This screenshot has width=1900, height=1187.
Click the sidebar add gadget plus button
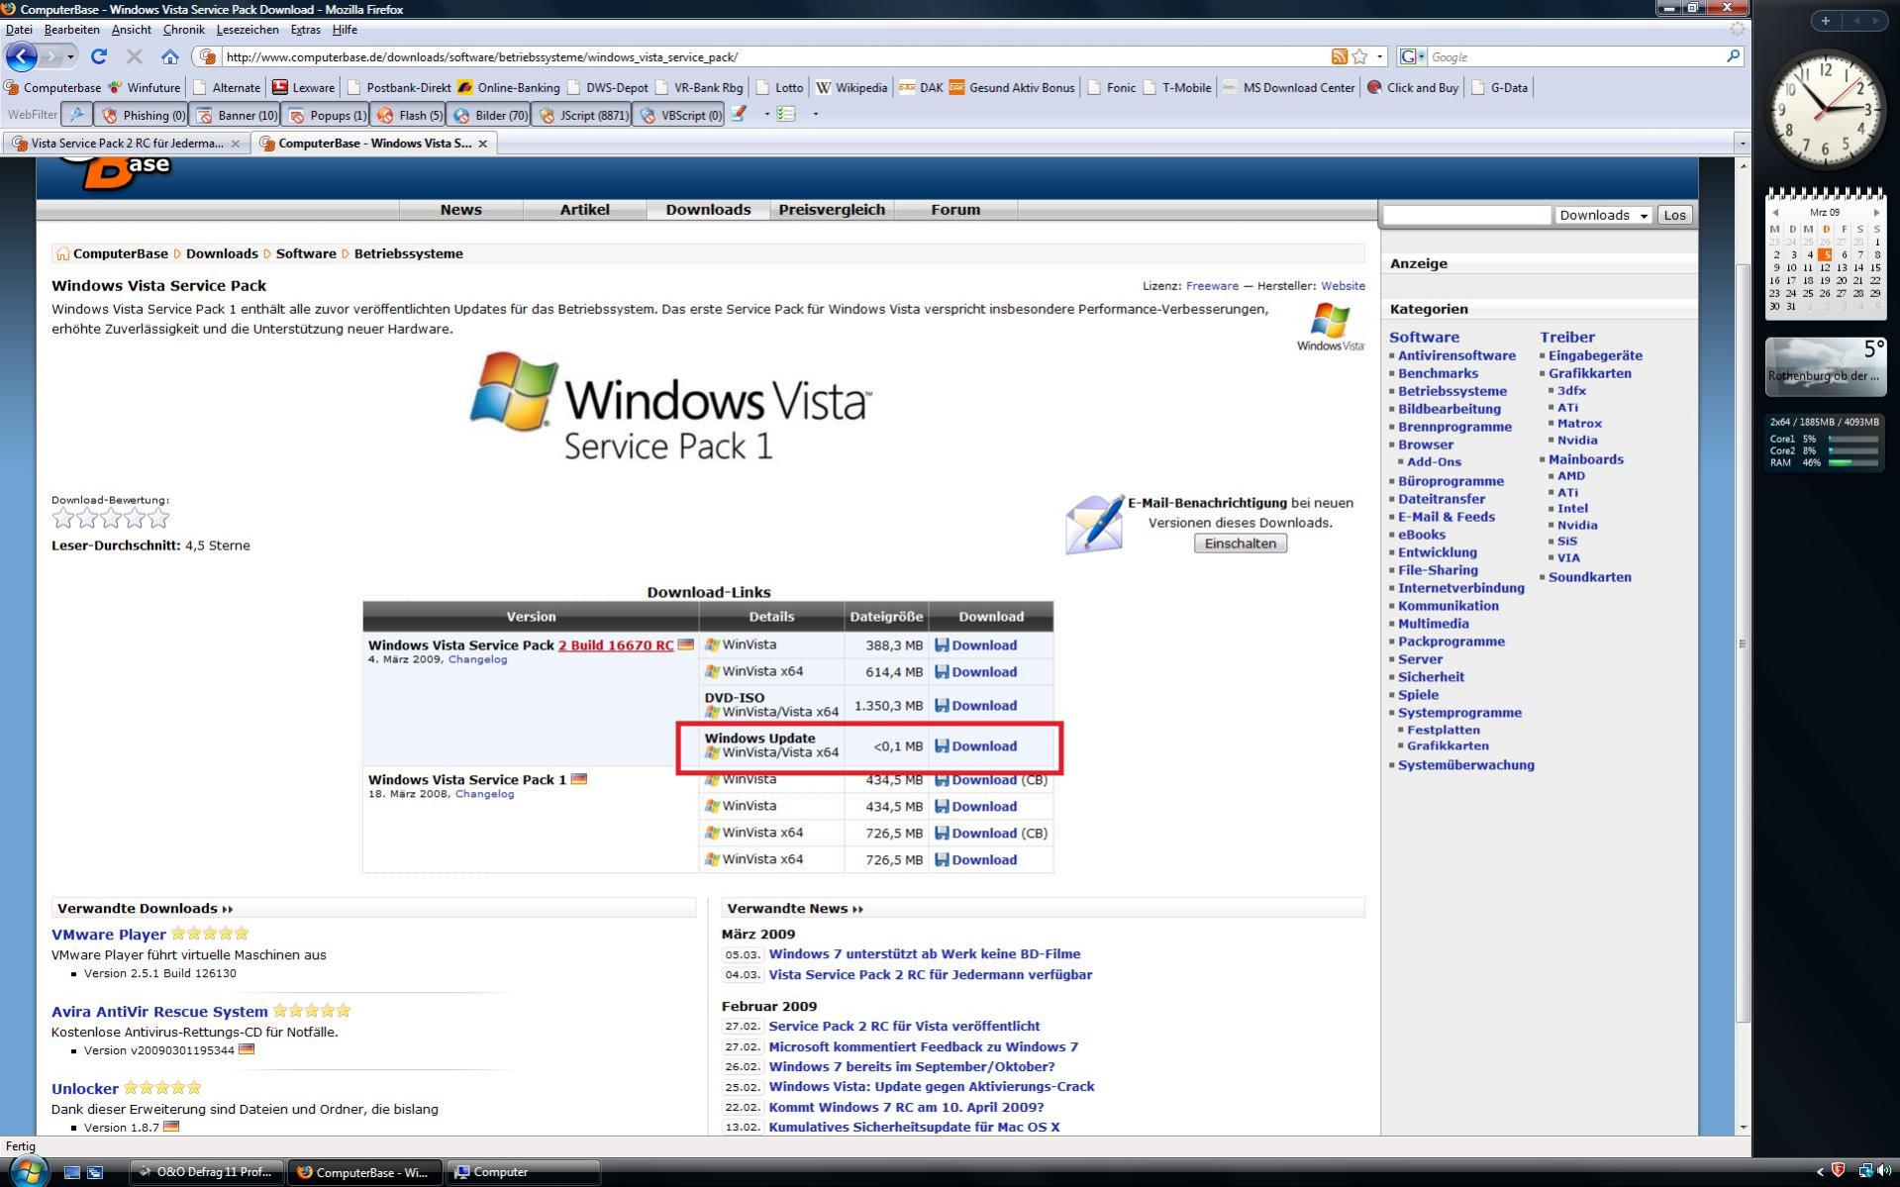coord(1825,20)
